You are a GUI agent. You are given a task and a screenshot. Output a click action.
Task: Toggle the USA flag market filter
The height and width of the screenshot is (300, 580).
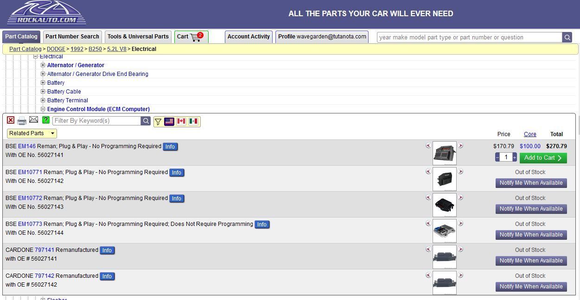pos(169,121)
